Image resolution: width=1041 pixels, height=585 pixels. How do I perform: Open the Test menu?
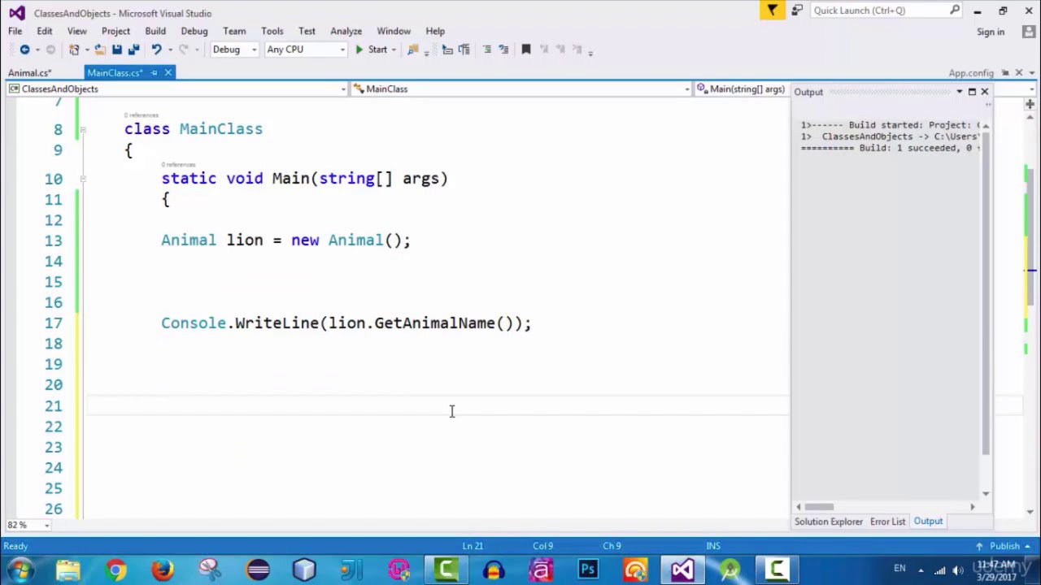coord(307,31)
